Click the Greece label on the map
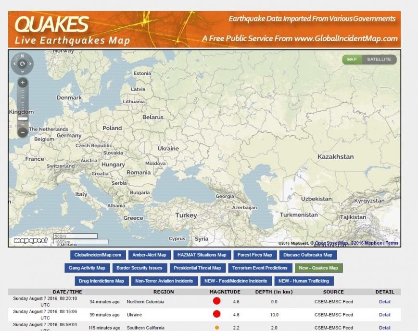The image size is (418, 331). 133,218
